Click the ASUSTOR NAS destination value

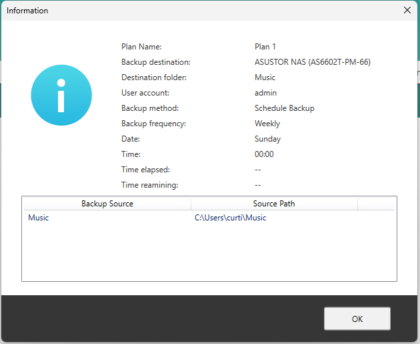coord(313,62)
